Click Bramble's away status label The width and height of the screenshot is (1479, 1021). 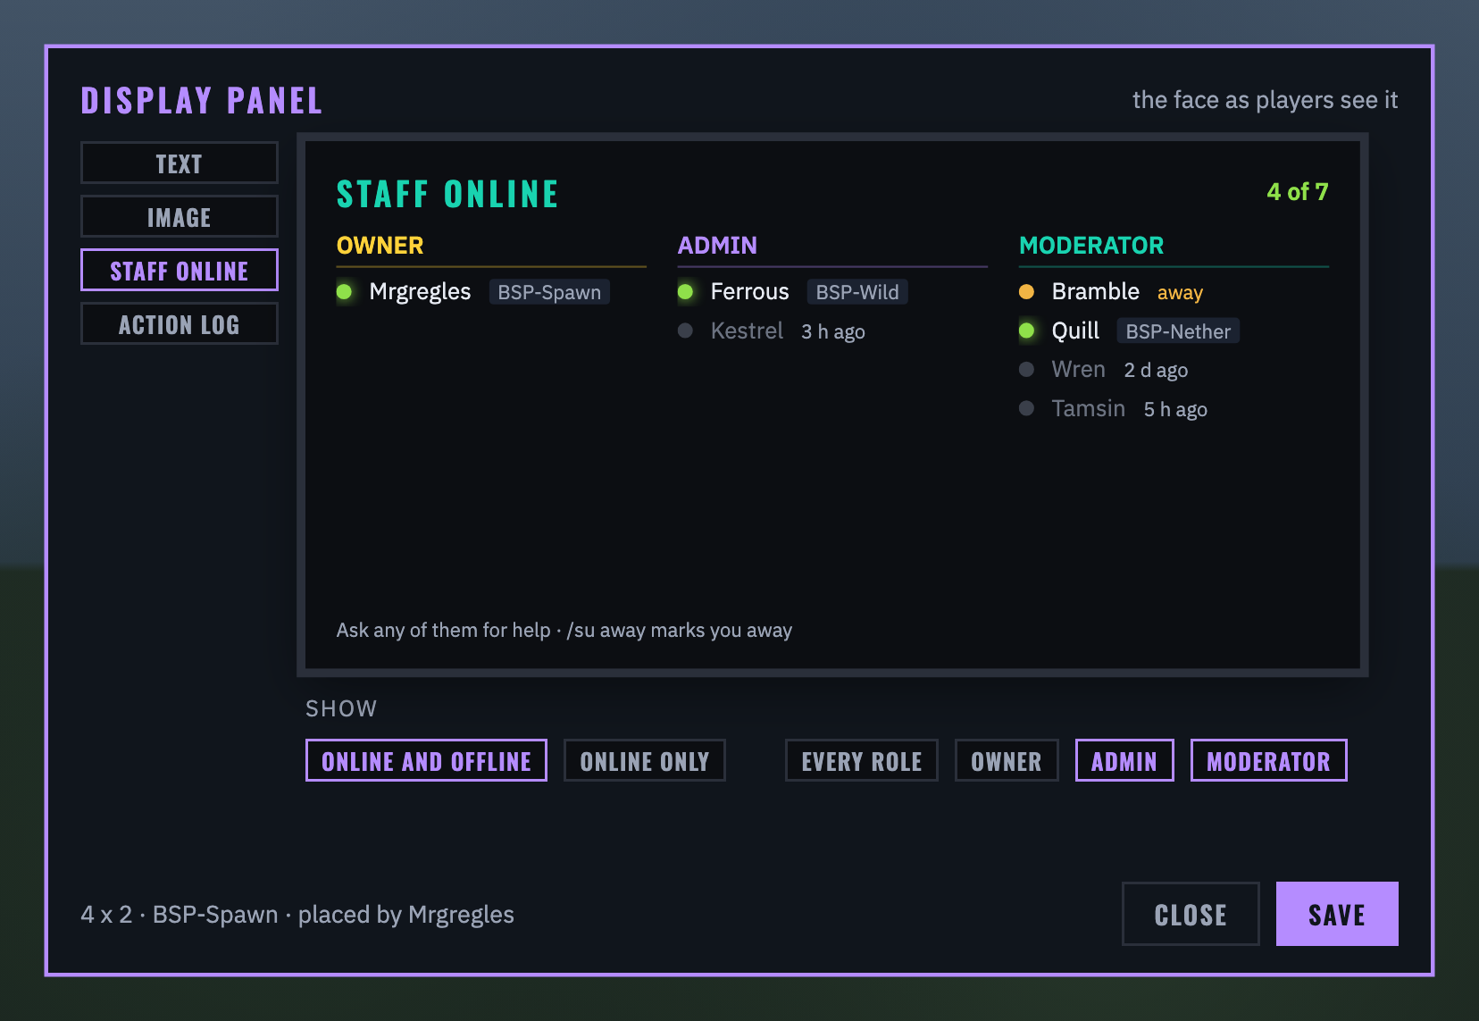1180,292
